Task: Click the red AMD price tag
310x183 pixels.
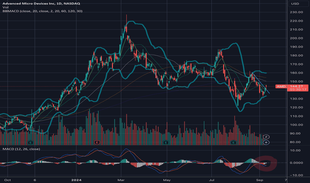Action: (x=281, y=87)
